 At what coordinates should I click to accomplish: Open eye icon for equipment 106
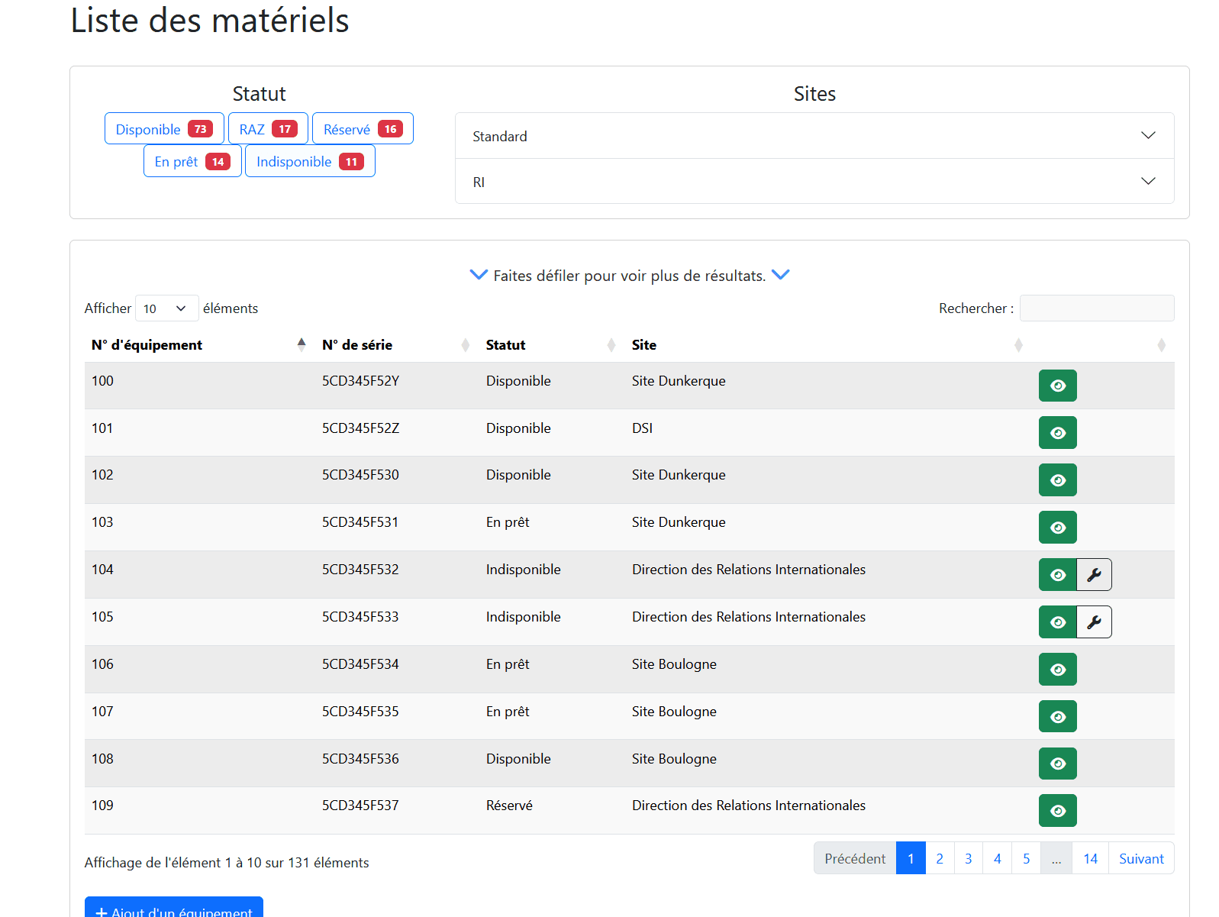click(1057, 670)
